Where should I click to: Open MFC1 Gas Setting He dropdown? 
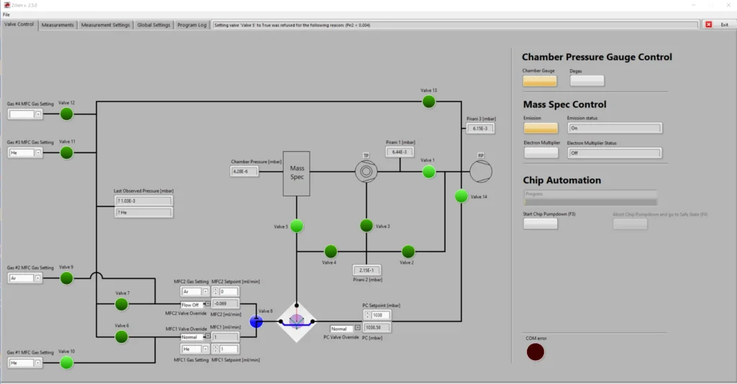pos(205,349)
